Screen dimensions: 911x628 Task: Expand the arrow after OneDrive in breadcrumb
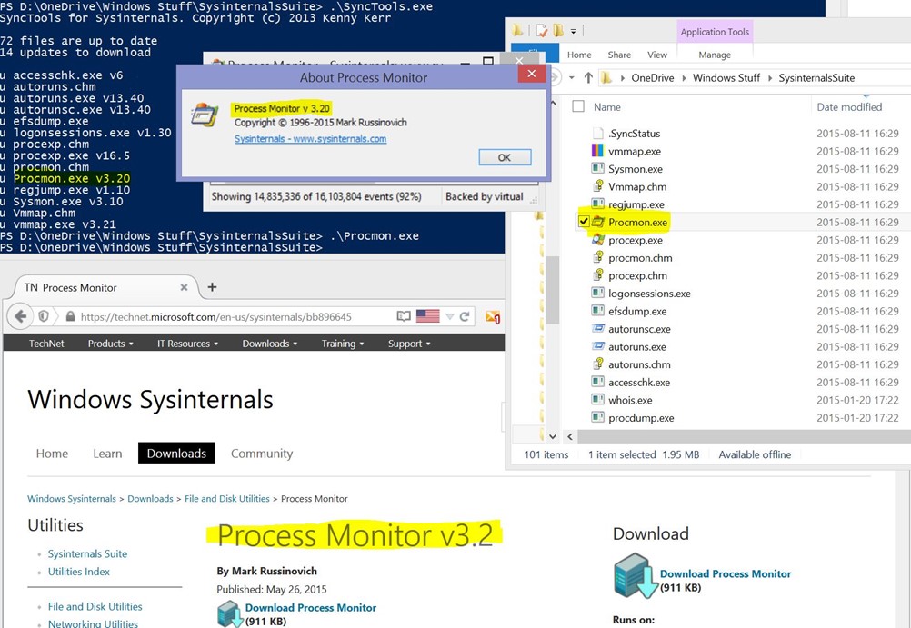point(684,78)
